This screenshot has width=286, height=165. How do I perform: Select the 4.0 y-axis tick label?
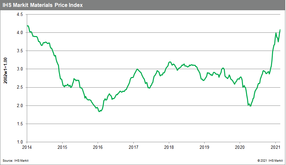coord(19,33)
